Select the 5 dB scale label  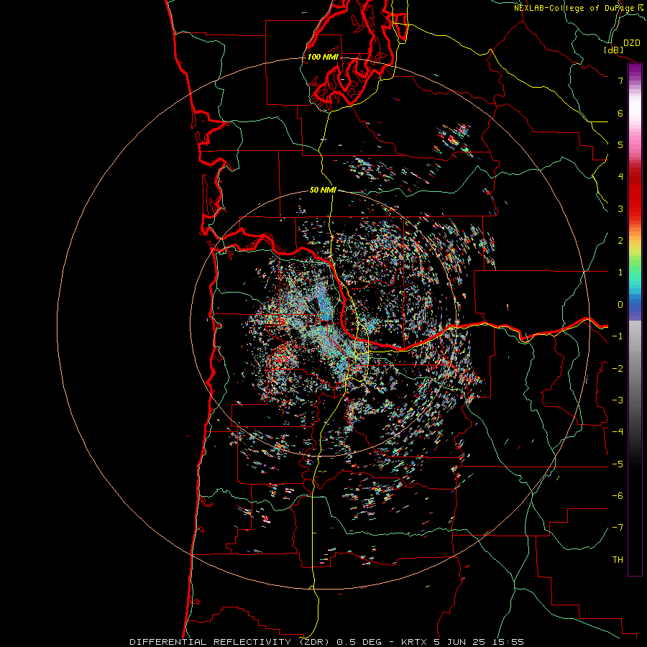pyautogui.click(x=620, y=144)
